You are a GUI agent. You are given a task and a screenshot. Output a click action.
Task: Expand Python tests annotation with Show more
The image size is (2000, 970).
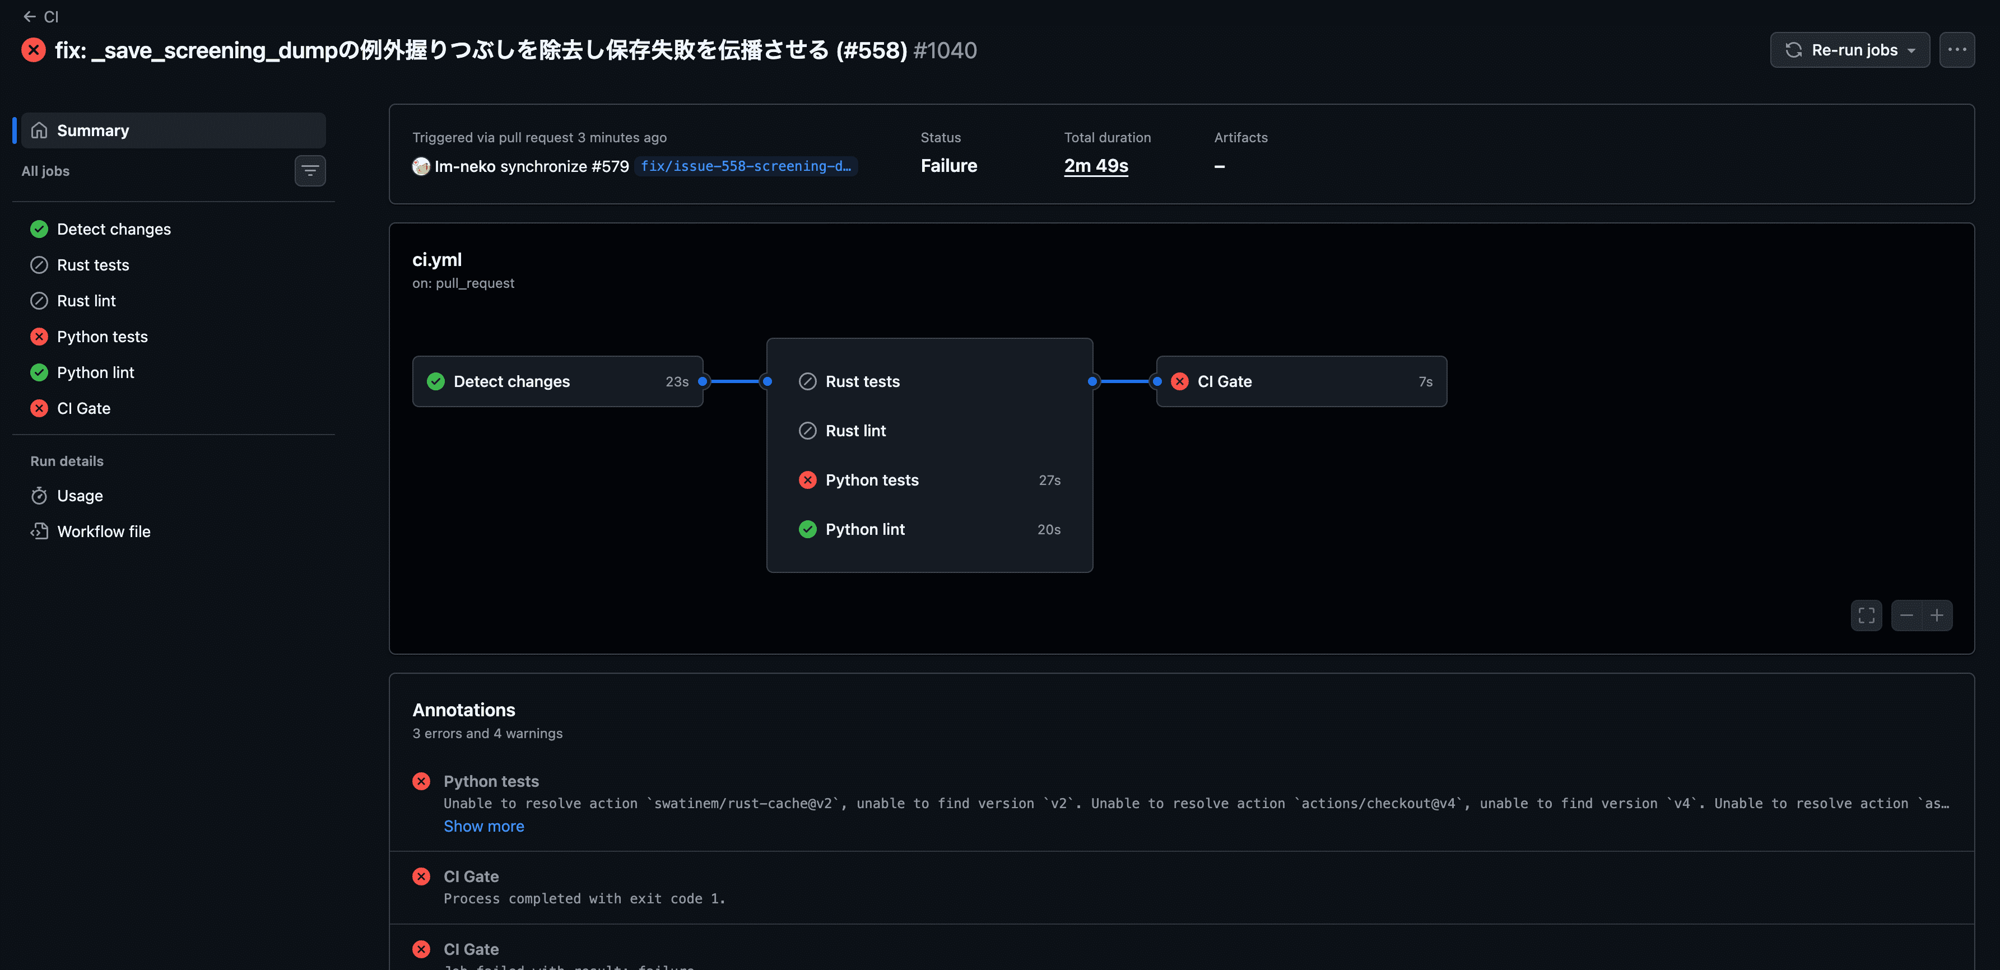[x=483, y=827]
